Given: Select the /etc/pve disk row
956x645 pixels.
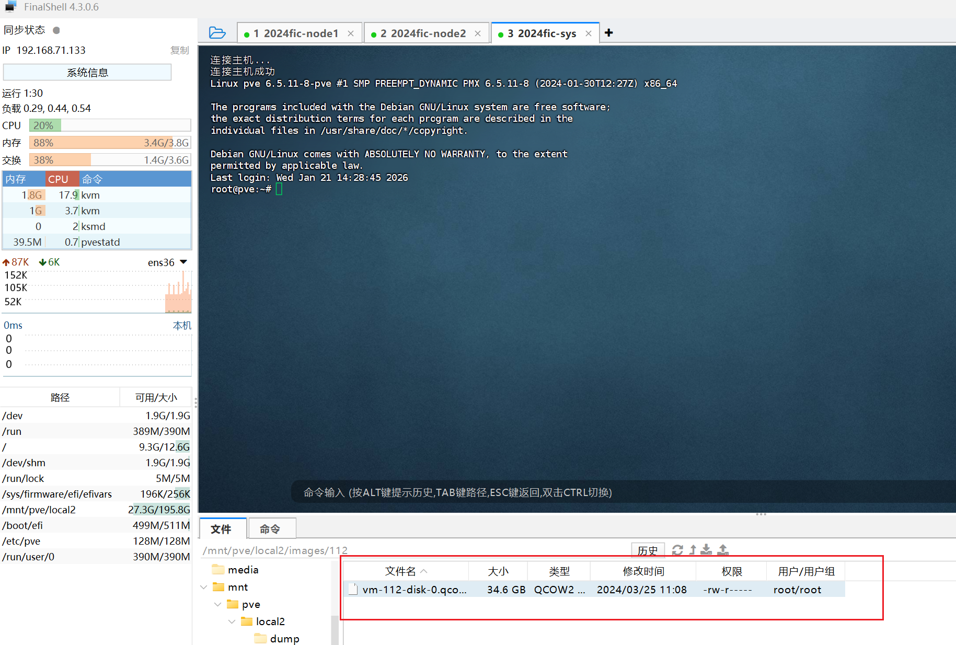Looking at the screenshot, I should pos(96,541).
